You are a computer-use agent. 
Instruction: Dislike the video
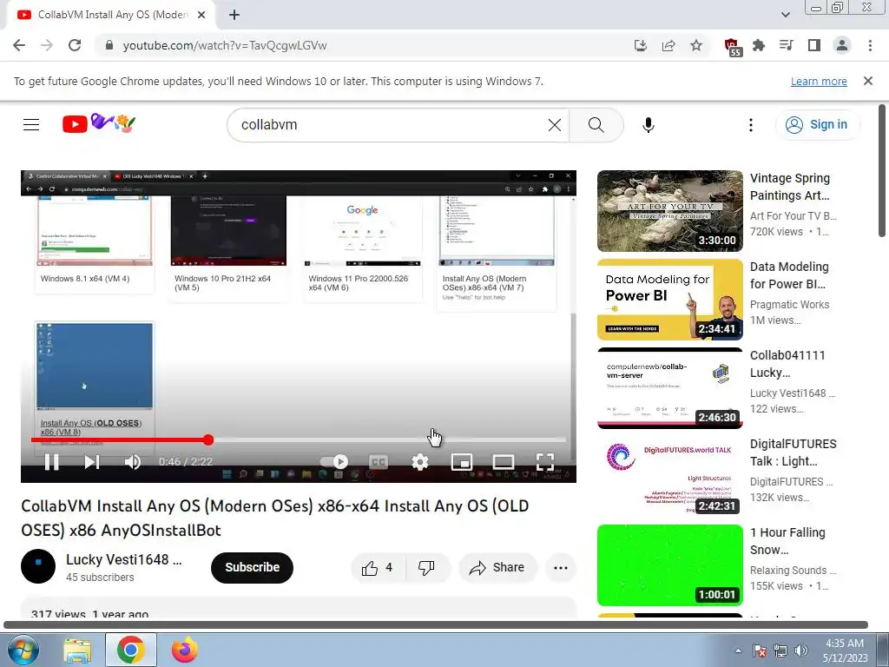(x=427, y=568)
